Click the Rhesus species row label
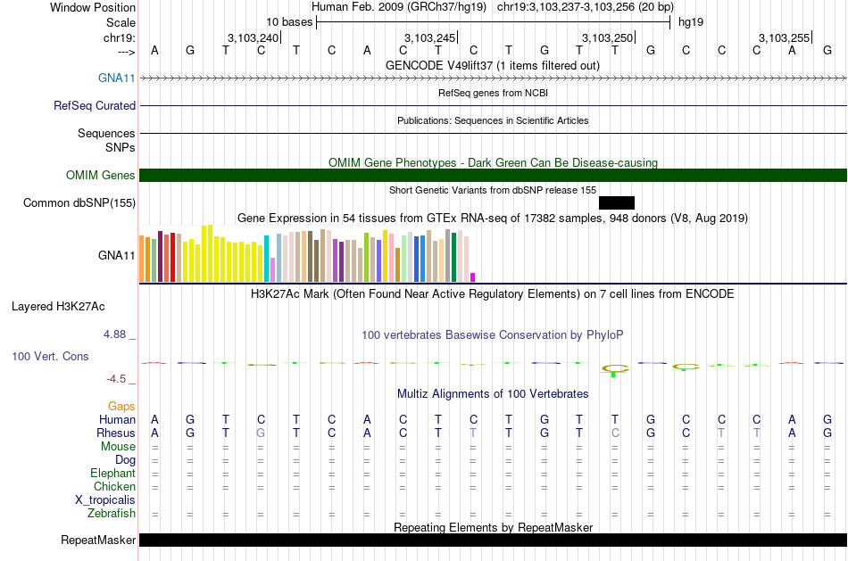Screen dimensions: 848x561 (x=115, y=433)
